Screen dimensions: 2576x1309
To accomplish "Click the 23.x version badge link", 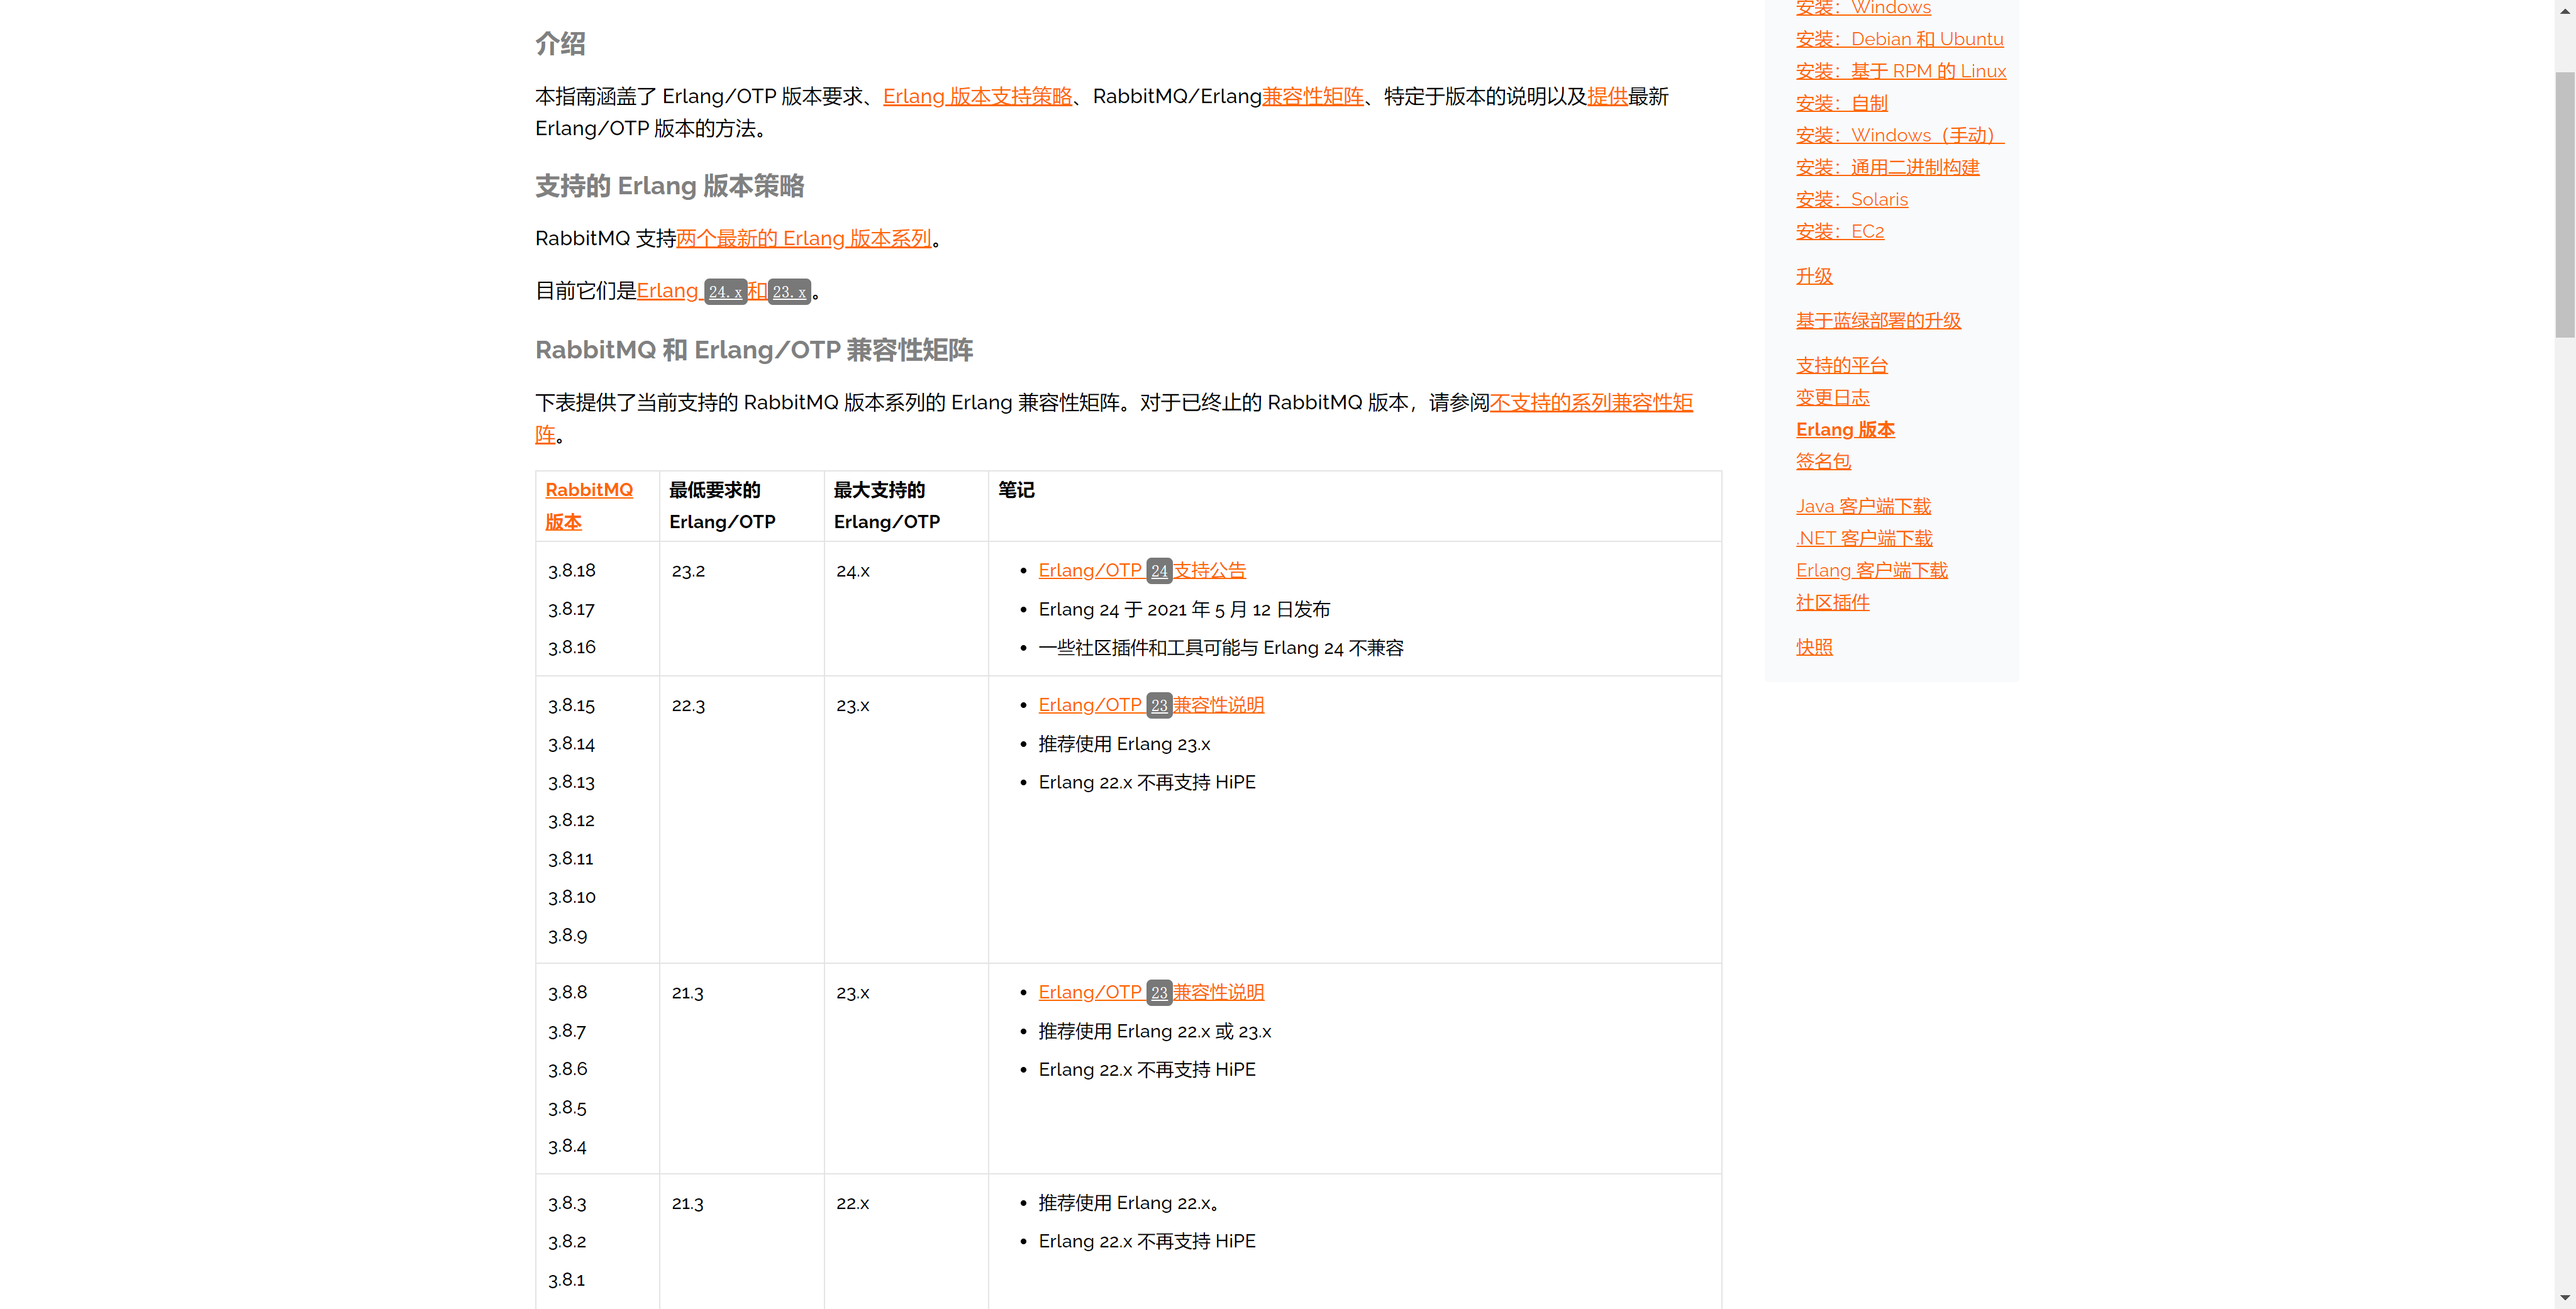I will pyautogui.click(x=789, y=292).
